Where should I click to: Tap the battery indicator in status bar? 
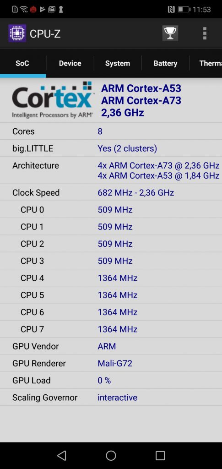pyautogui.click(x=184, y=10)
